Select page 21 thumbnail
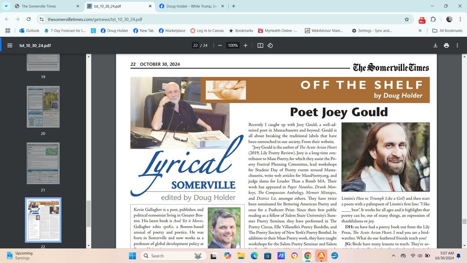Image resolution: width=467 pixels, height=263 pixels. [x=43, y=163]
